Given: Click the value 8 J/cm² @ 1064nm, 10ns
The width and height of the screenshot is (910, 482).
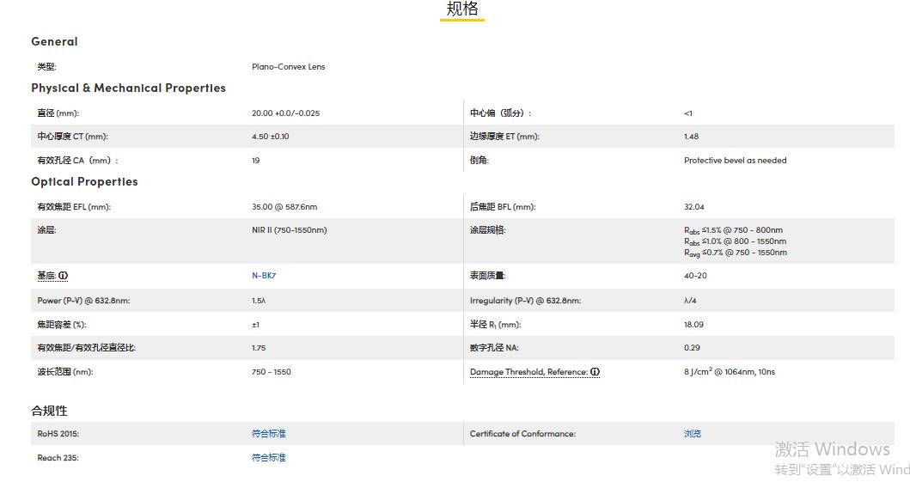Looking at the screenshot, I should click(x=730, y=372).
